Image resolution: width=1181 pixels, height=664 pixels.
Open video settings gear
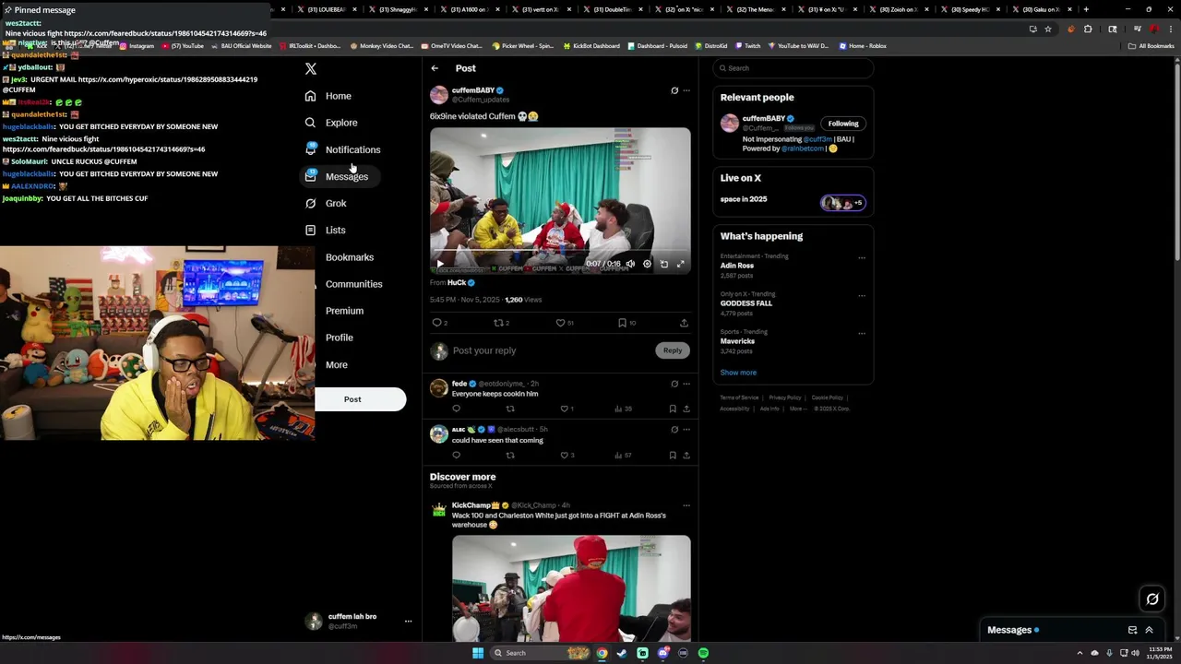pos(647,264)
